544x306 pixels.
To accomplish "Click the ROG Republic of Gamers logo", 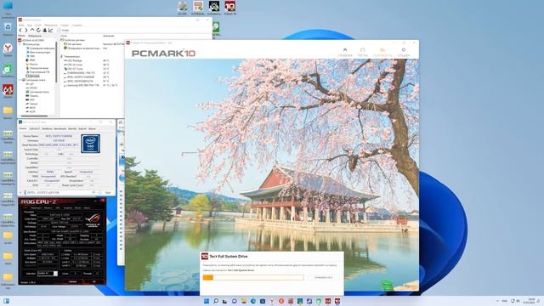I will tap(93, 221).
